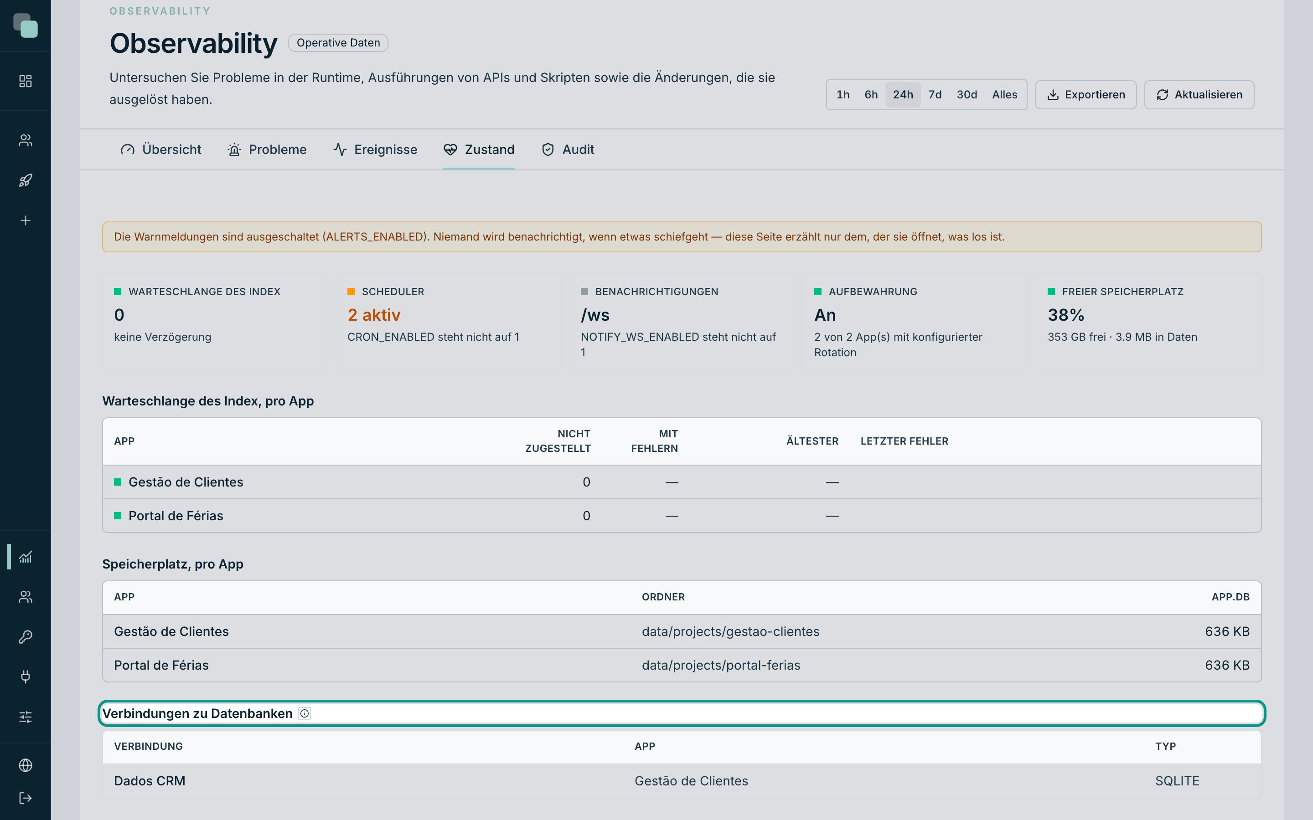The height and width of the screenshot is (820, 1313).
Task: Open the dashboard grid icon in sidebar
Action: click(x=26, y=82)
